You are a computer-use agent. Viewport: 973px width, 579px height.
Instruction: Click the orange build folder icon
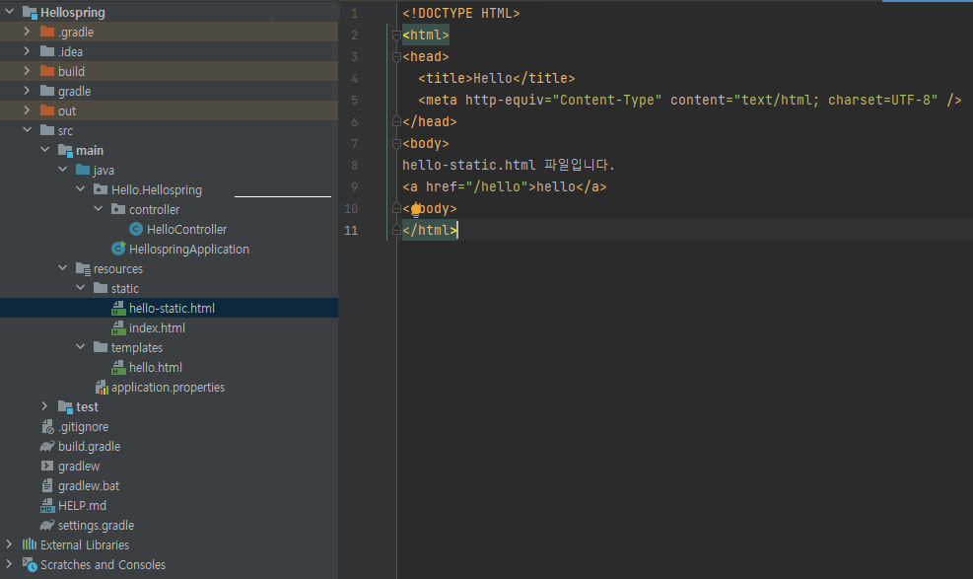[47, 71]
